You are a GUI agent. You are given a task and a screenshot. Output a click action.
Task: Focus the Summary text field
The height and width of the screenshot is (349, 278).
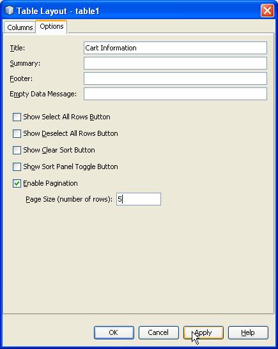coord(175,63)
